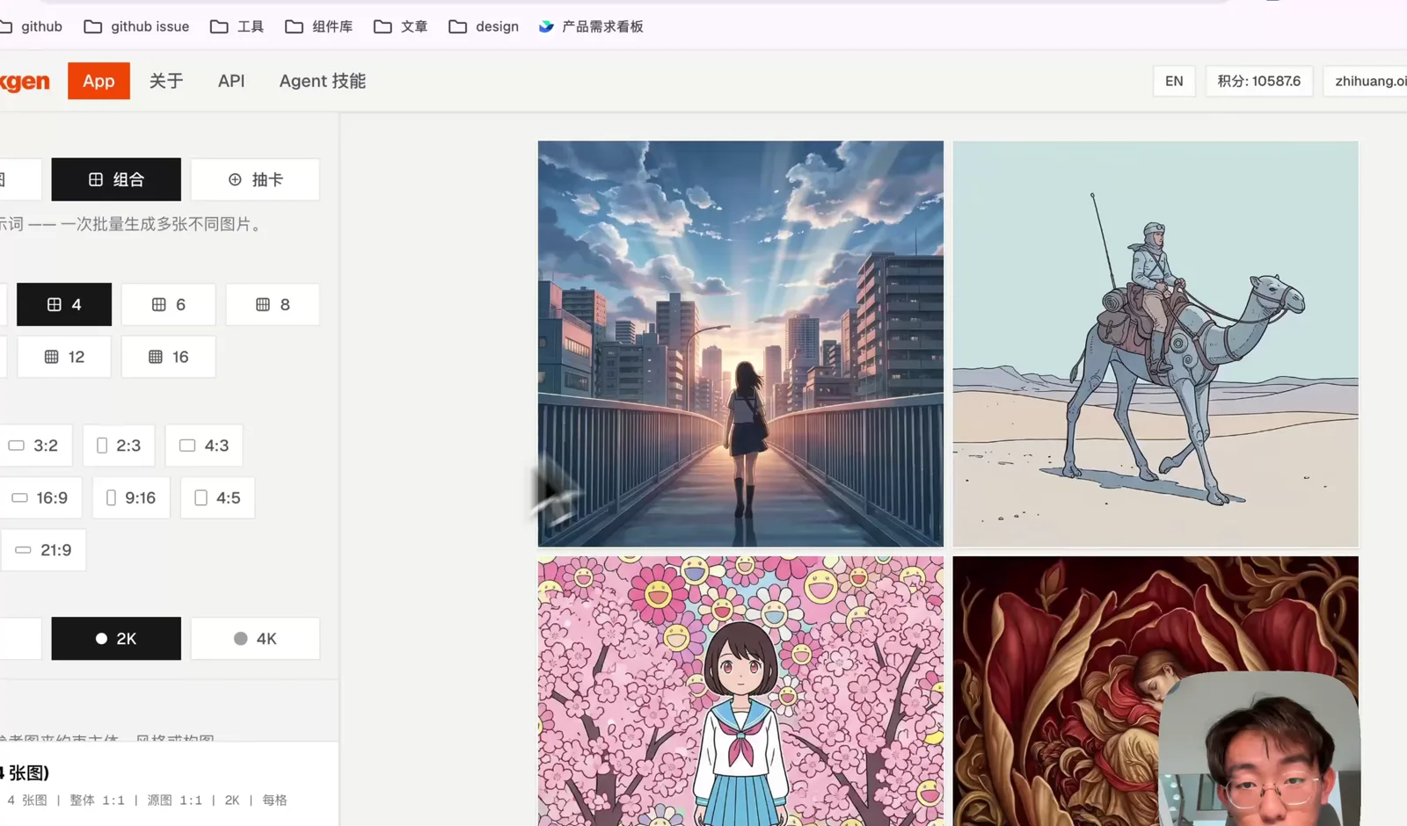Open the schoolgirl with pink flowers image
The image size is (1407, 826).
pyautogui.click(x=740, y=691)
